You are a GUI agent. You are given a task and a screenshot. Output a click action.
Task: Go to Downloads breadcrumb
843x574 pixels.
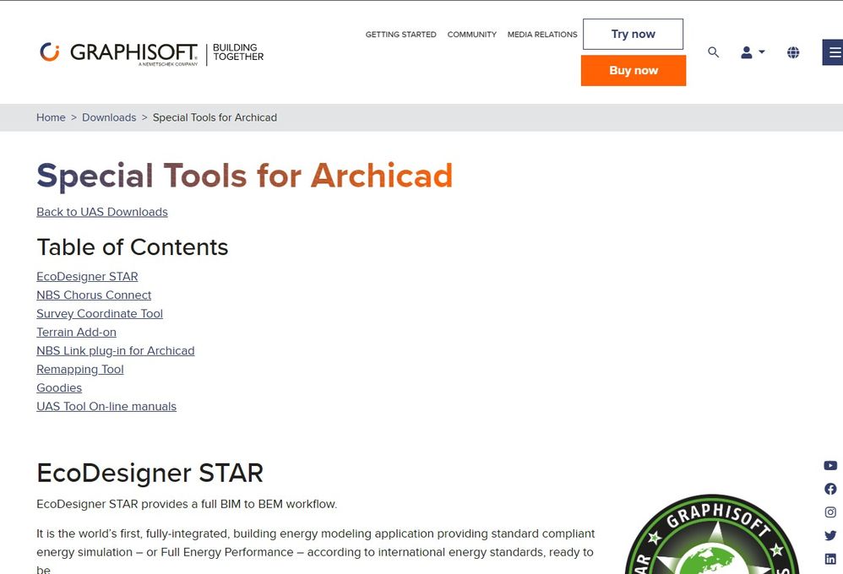click(x=109, y=117)
